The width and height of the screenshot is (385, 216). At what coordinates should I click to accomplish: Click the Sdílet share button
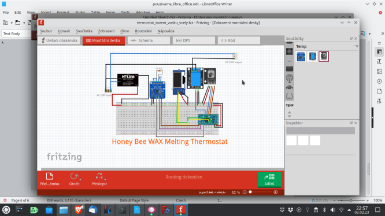pyautogui.click(x=269, y=180)
